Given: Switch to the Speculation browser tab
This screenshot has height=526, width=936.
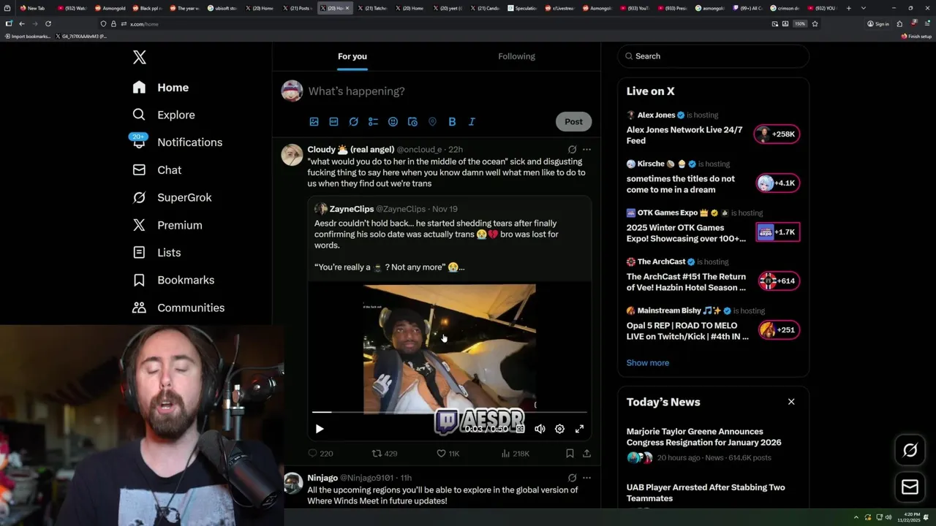Looking at the screenshot, I should (522, 8).
